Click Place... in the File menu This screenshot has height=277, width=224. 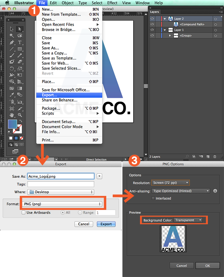point(69,81)
